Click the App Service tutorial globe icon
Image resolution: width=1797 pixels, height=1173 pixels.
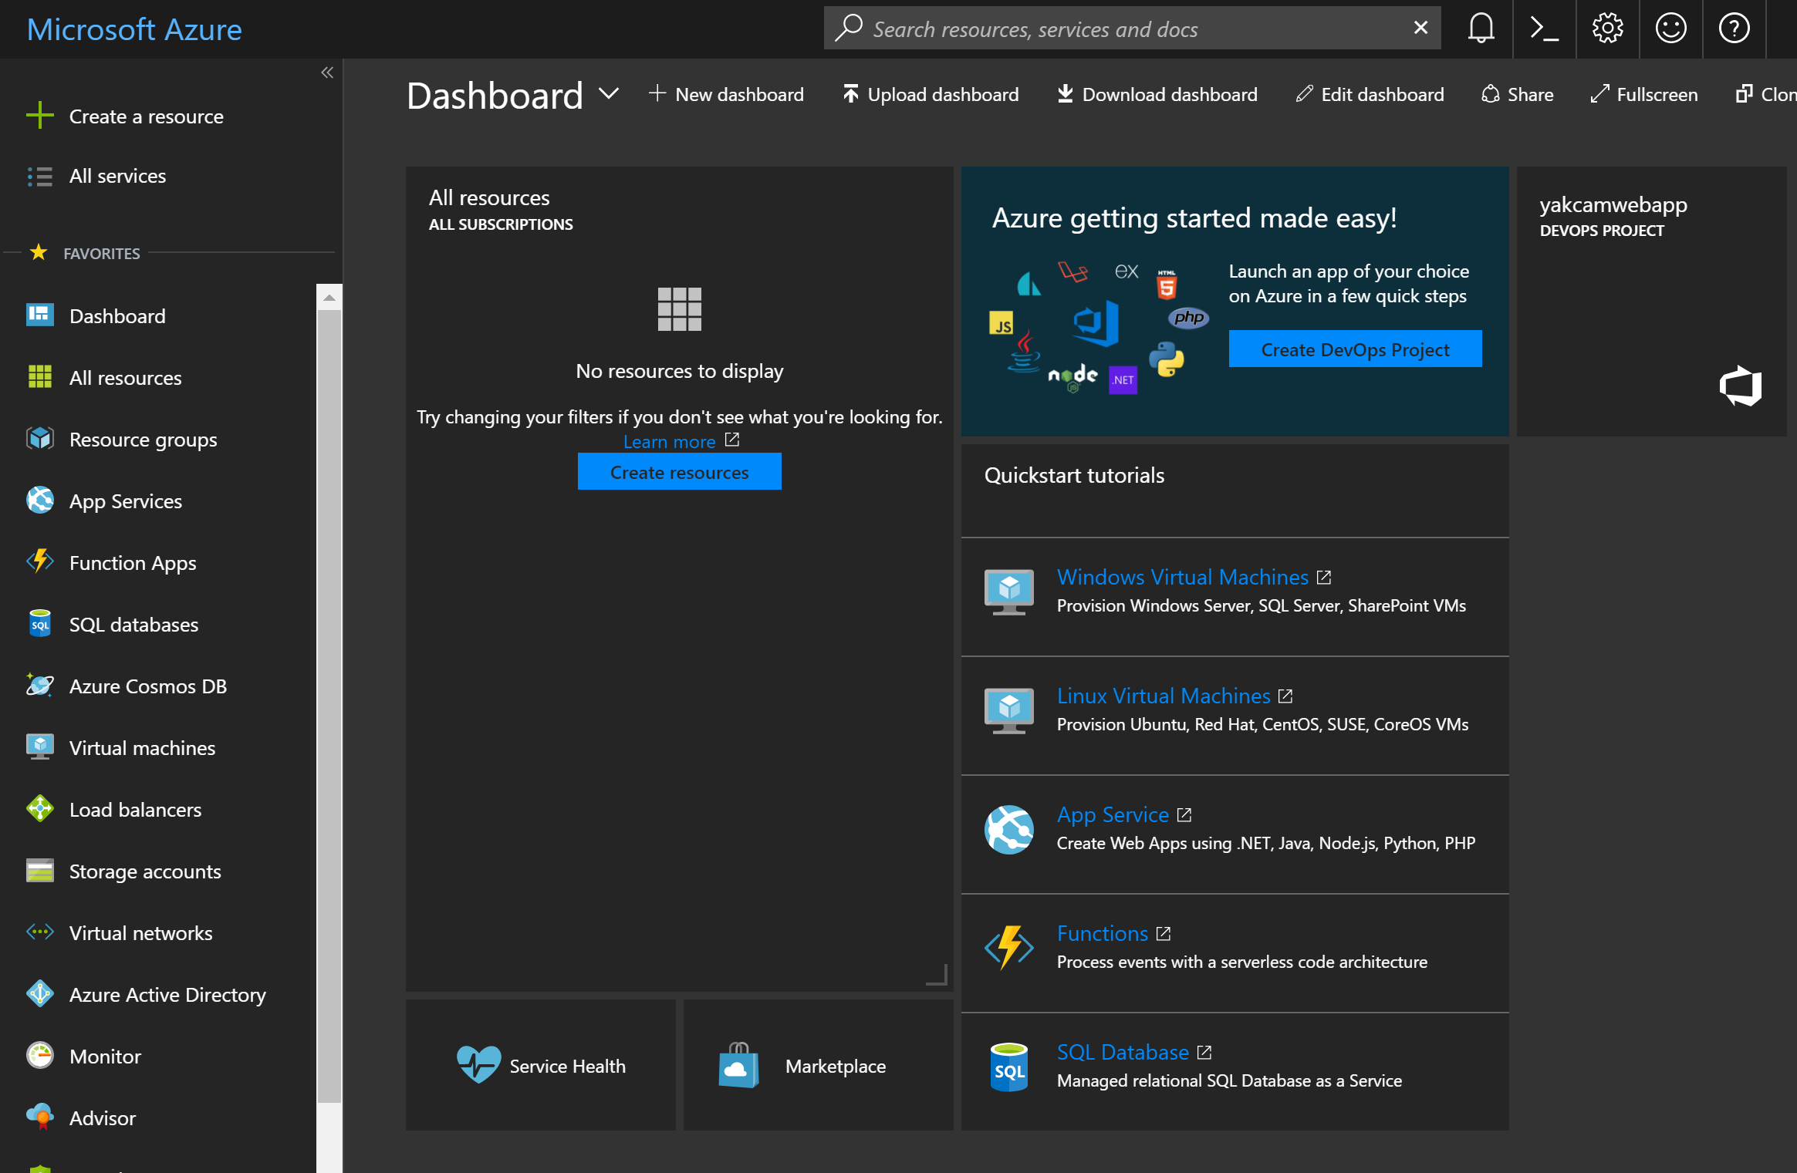(1008, 829)
